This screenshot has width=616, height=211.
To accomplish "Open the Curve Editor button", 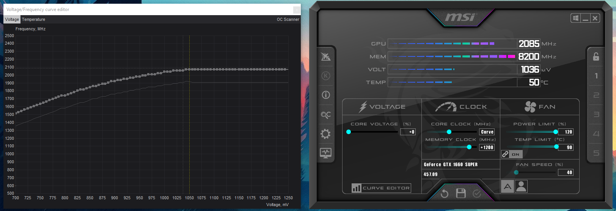I will click(x=381, y=188).
